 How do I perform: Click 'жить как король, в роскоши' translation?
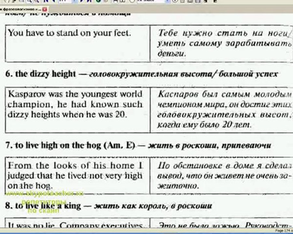[153, 206]
